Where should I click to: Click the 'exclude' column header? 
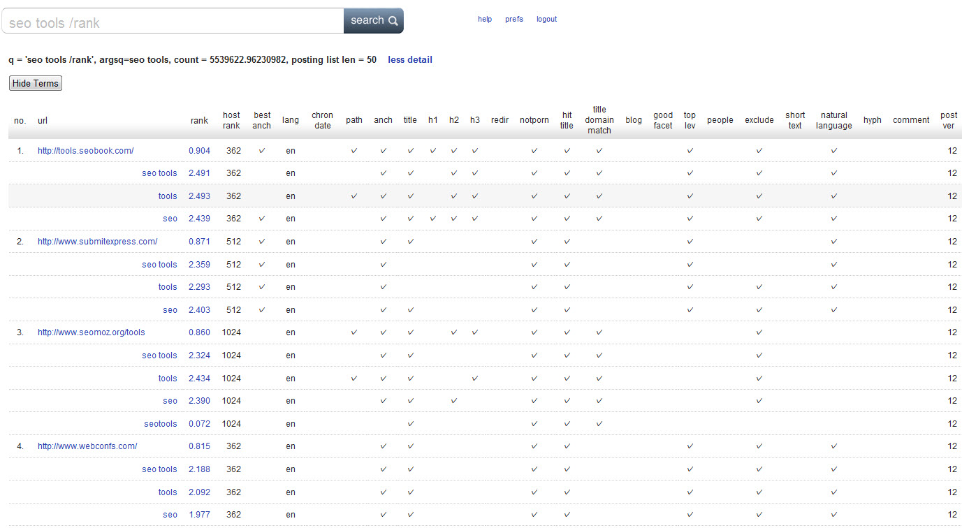point(759,120)
